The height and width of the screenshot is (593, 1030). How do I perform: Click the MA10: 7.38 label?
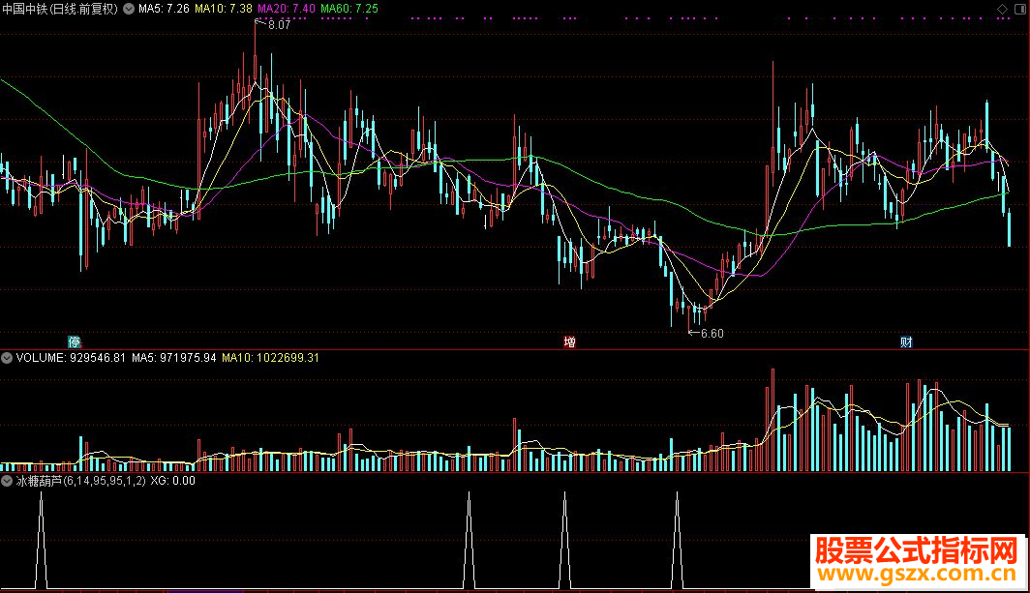pos(224,9)
